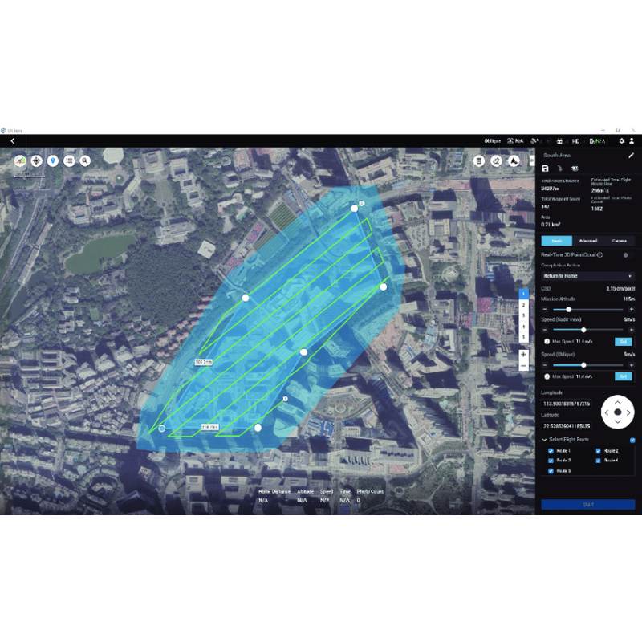The image size is (642, 642).
Task: Uncheck the Route 2 checkbox
Action: (599, 451)
